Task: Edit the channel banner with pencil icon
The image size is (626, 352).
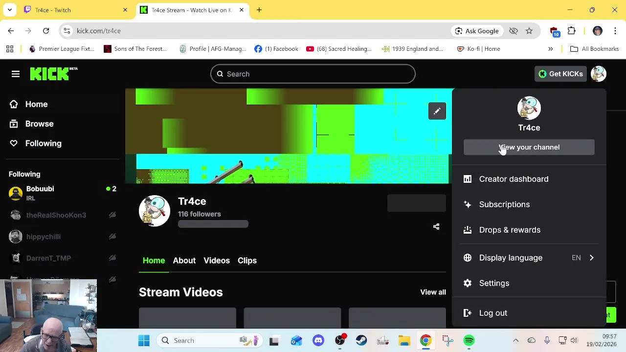Action: (437, 111)
